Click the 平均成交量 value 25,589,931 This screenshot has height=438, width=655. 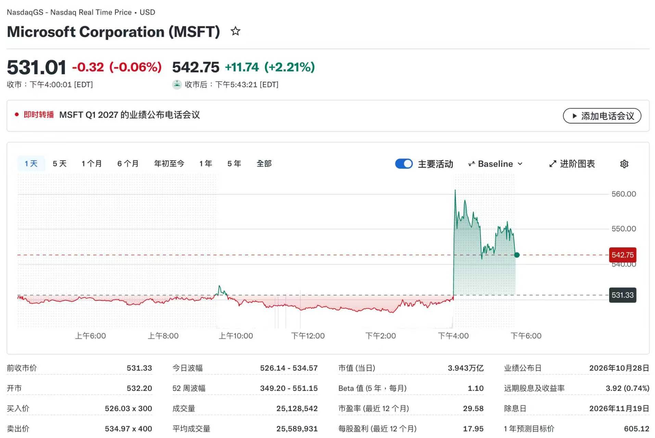[297, 428]
